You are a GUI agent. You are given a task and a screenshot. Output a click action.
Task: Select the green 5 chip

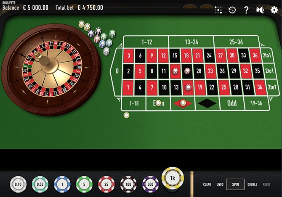[x=84, y=184]
